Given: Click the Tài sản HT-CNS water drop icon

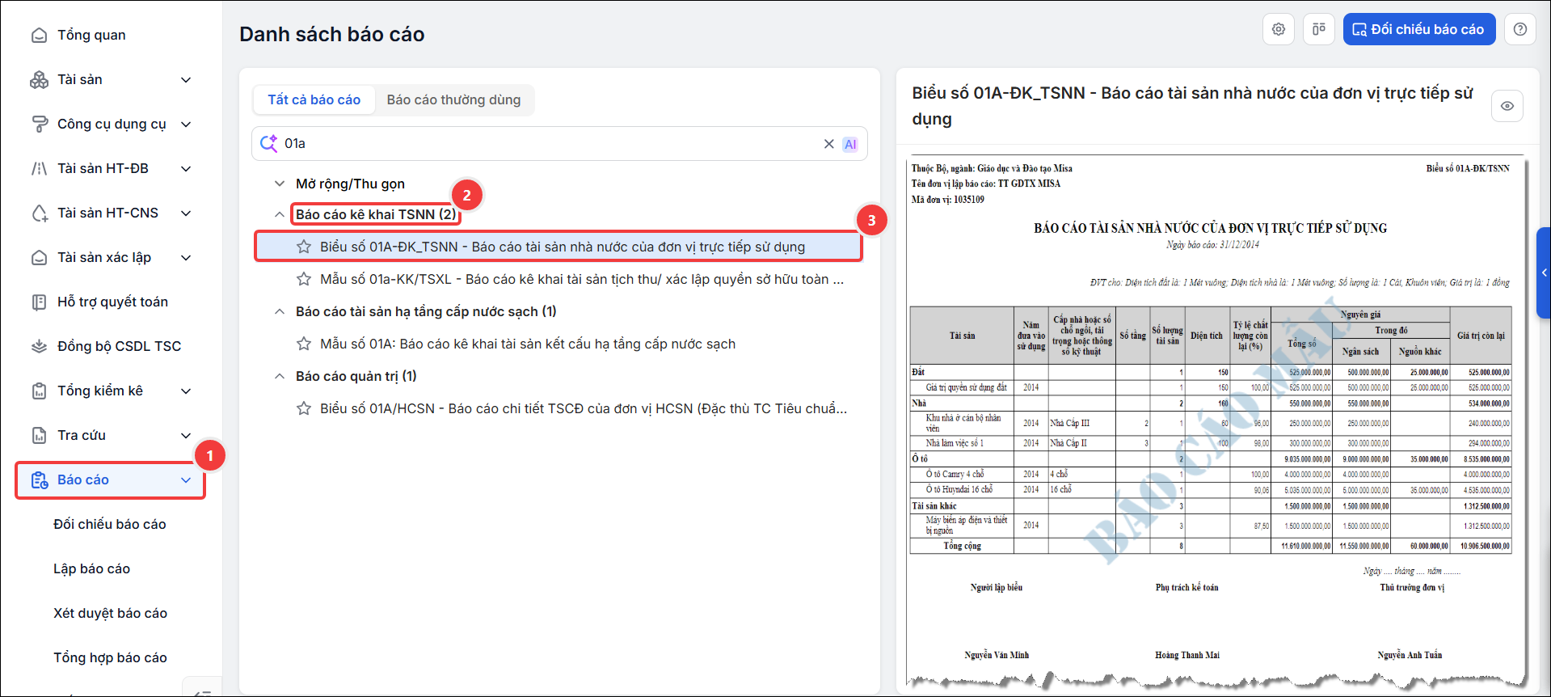Looking at the screenshot, I should (39, 213).
